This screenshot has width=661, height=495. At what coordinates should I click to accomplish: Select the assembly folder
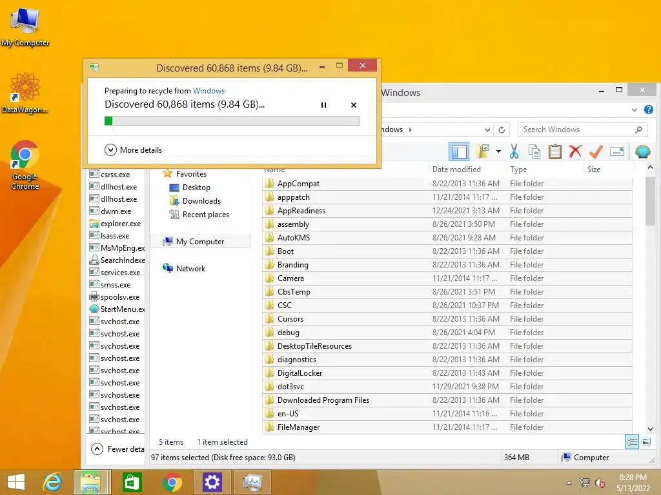(x=447, y=224)
